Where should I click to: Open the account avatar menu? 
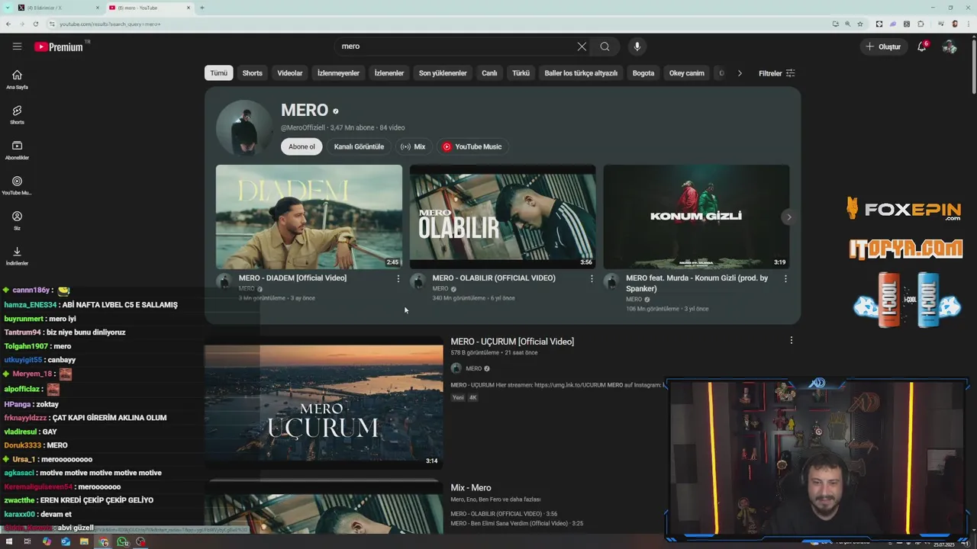click(950, 47)
